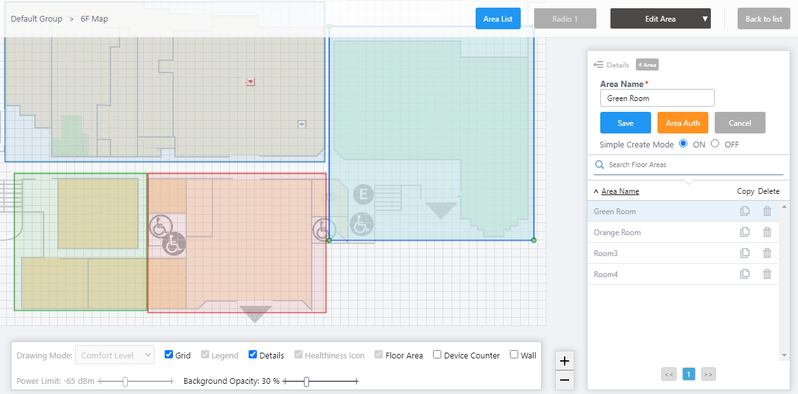Sort the list by Area Name

(620, 191)
